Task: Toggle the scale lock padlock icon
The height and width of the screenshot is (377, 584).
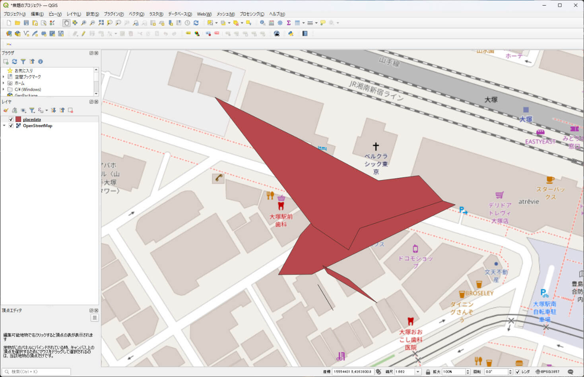Action: tap(428, 372)
